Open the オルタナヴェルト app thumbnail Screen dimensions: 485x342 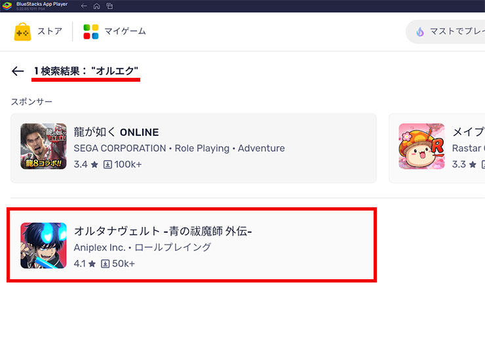(43, 245)
